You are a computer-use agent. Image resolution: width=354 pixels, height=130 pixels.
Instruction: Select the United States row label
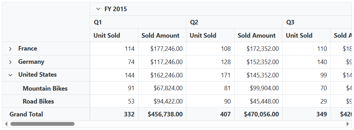37,75
